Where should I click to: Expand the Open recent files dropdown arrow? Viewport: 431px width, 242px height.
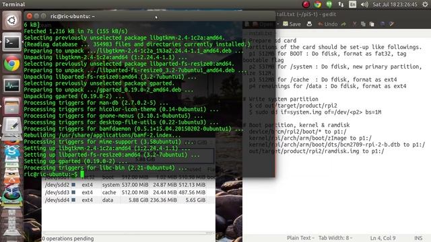click(x=277, y=24)
